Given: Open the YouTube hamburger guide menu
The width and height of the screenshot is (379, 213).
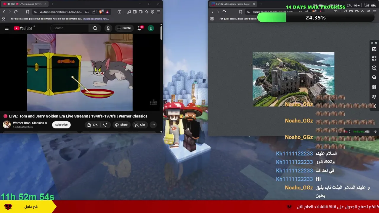Looking at the screenshot, I should point(7,28).
